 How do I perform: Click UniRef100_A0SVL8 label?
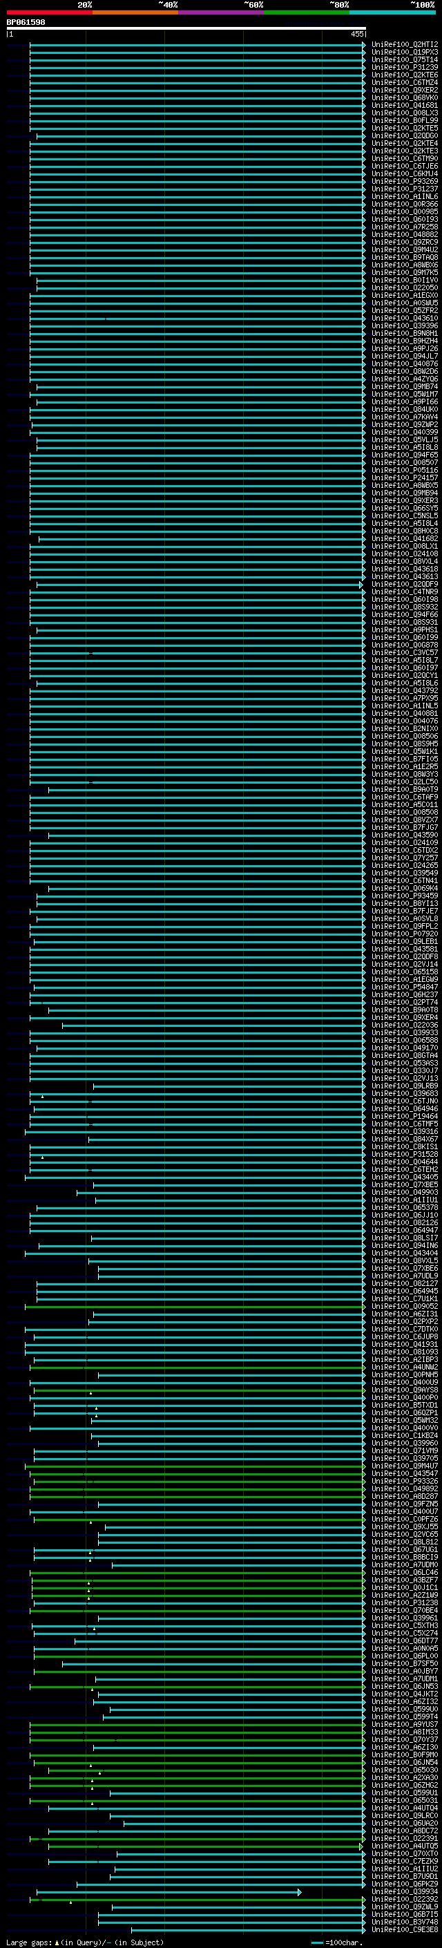click(x=405, y=918)
